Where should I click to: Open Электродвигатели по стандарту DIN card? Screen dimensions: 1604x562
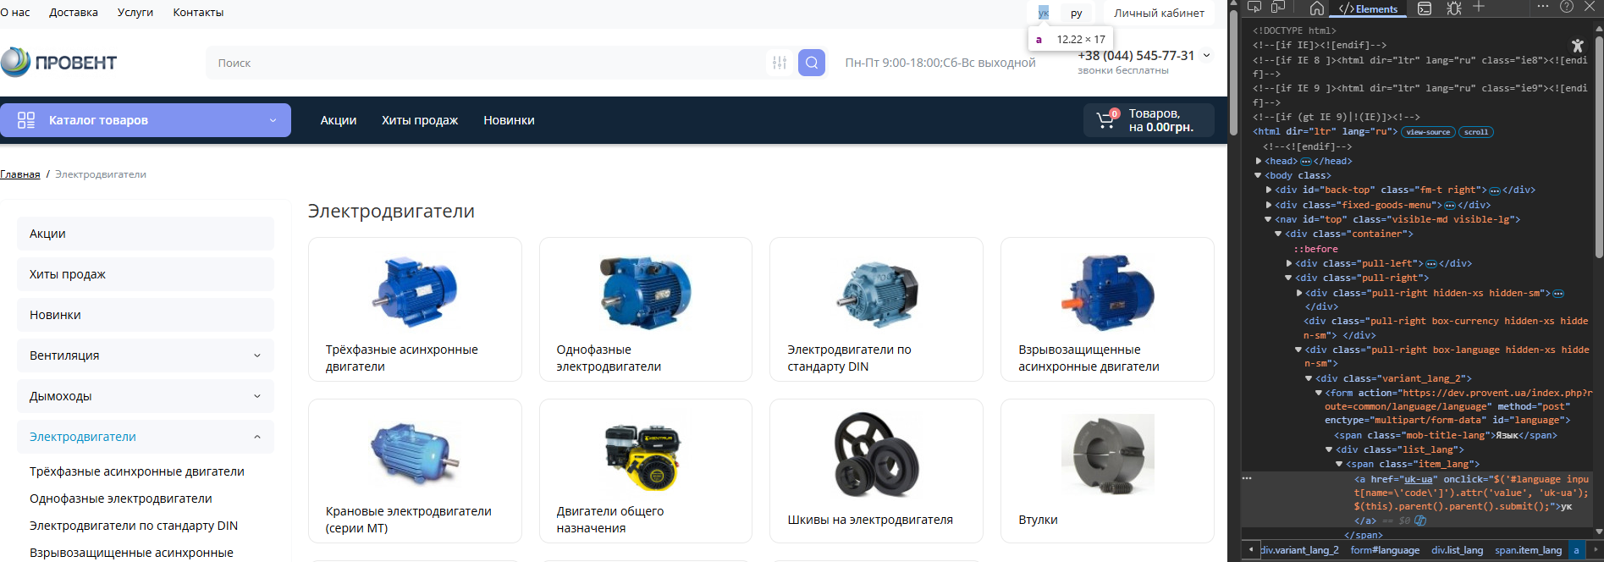pyautogui.click(x=876, y=309)
